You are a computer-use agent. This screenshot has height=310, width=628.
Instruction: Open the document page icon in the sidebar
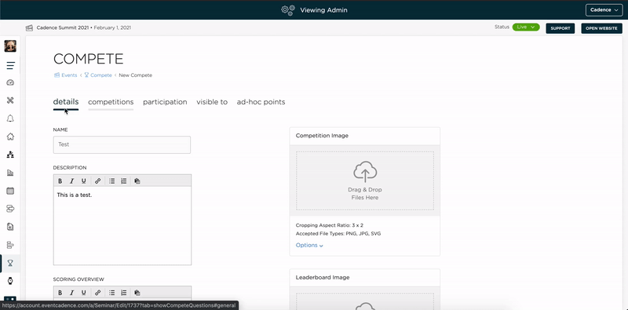click(10, 227)
